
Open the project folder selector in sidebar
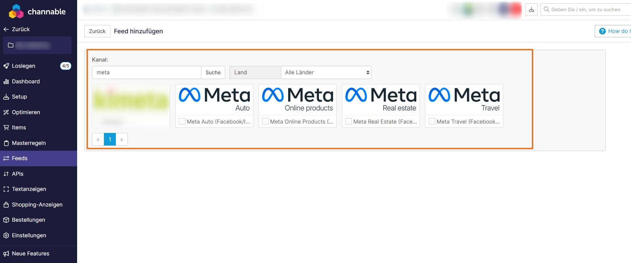click(x=37, y=45)
